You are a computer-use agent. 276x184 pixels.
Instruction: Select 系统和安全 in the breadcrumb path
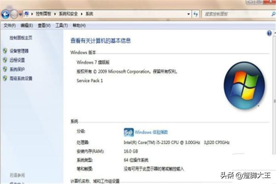(x=68, y=14)
